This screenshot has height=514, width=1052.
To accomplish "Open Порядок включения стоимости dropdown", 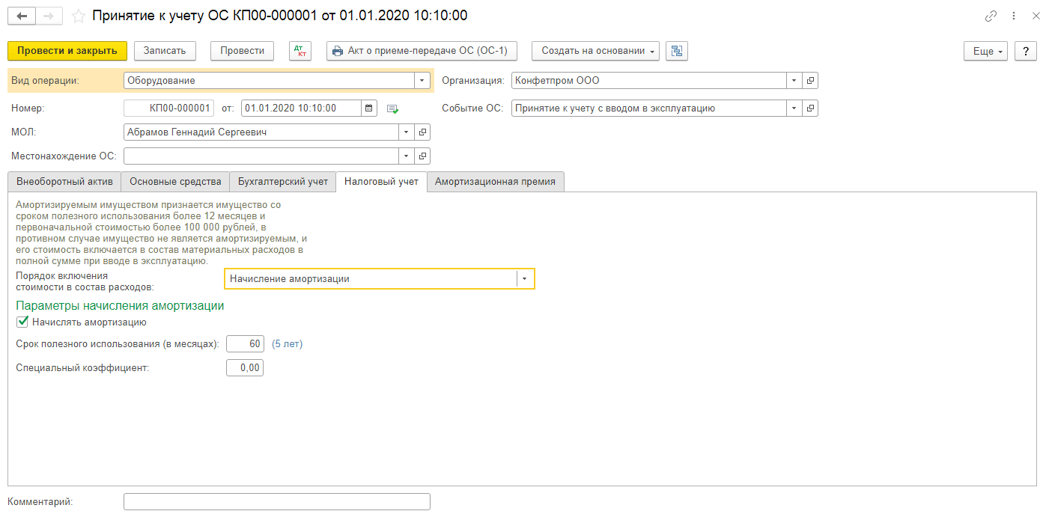I will (525, 279).
